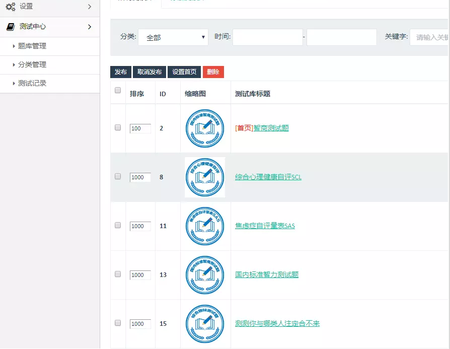
Task: Click thumbnail icon for ID 15 row
Action: tap(205, 324)
